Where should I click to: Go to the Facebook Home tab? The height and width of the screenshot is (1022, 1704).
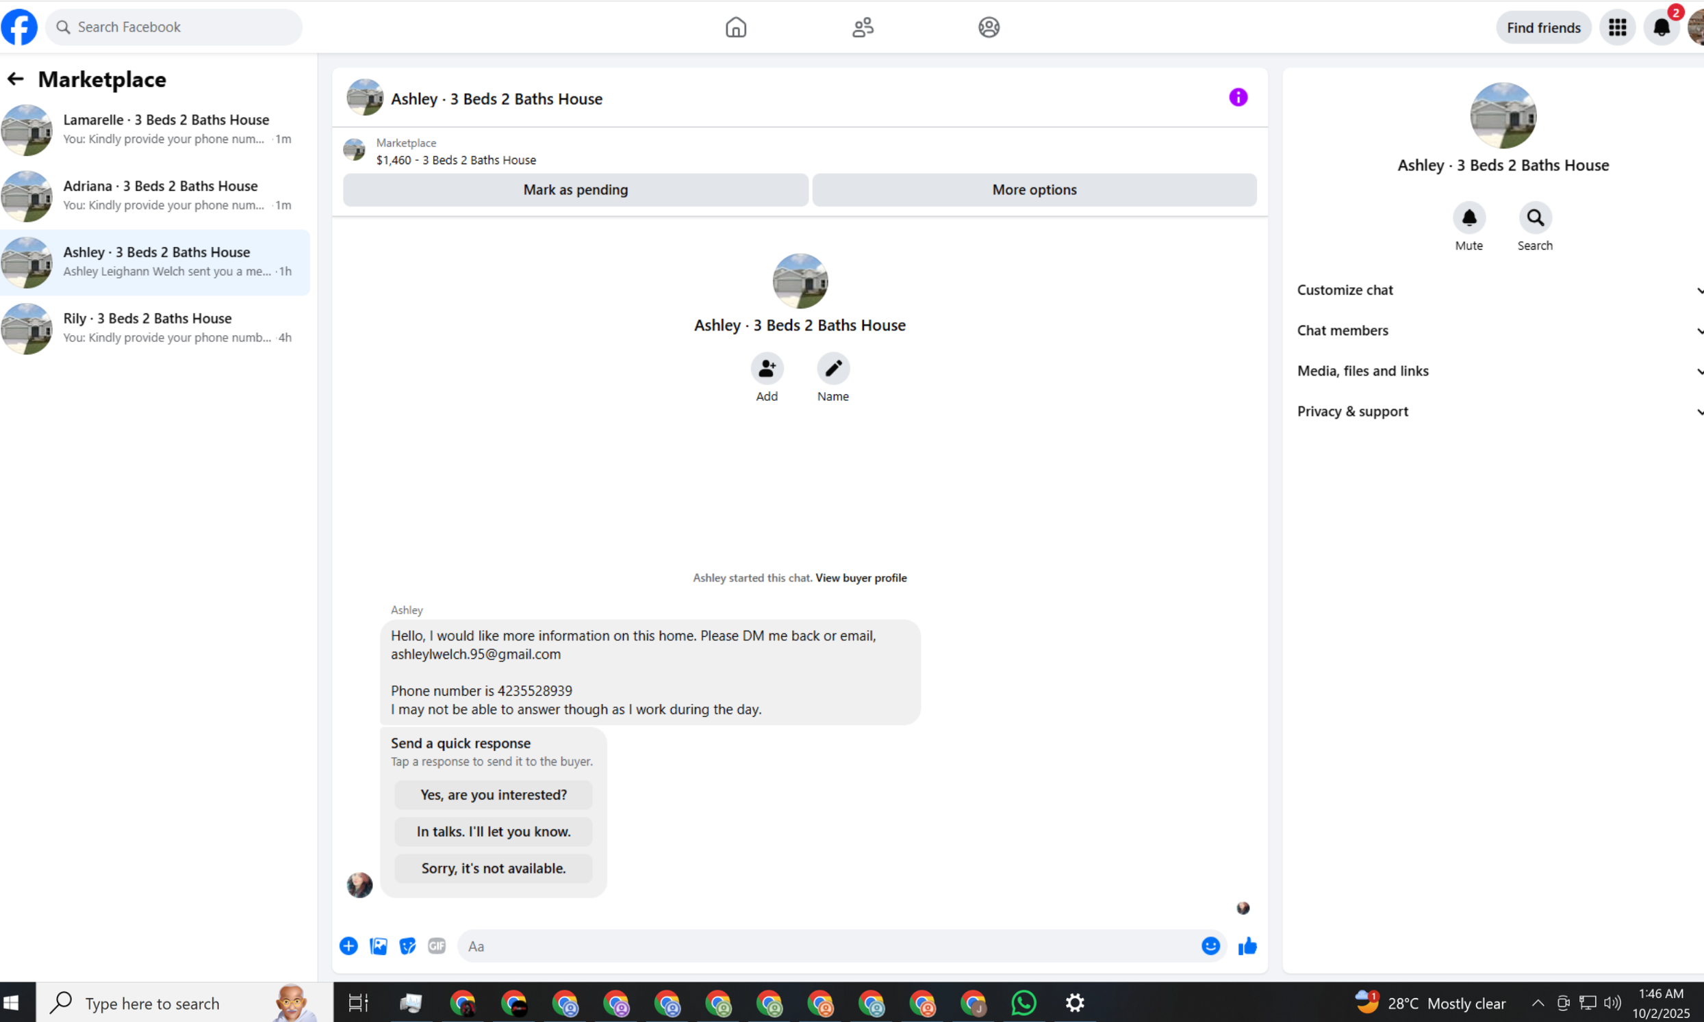(736, 27)
